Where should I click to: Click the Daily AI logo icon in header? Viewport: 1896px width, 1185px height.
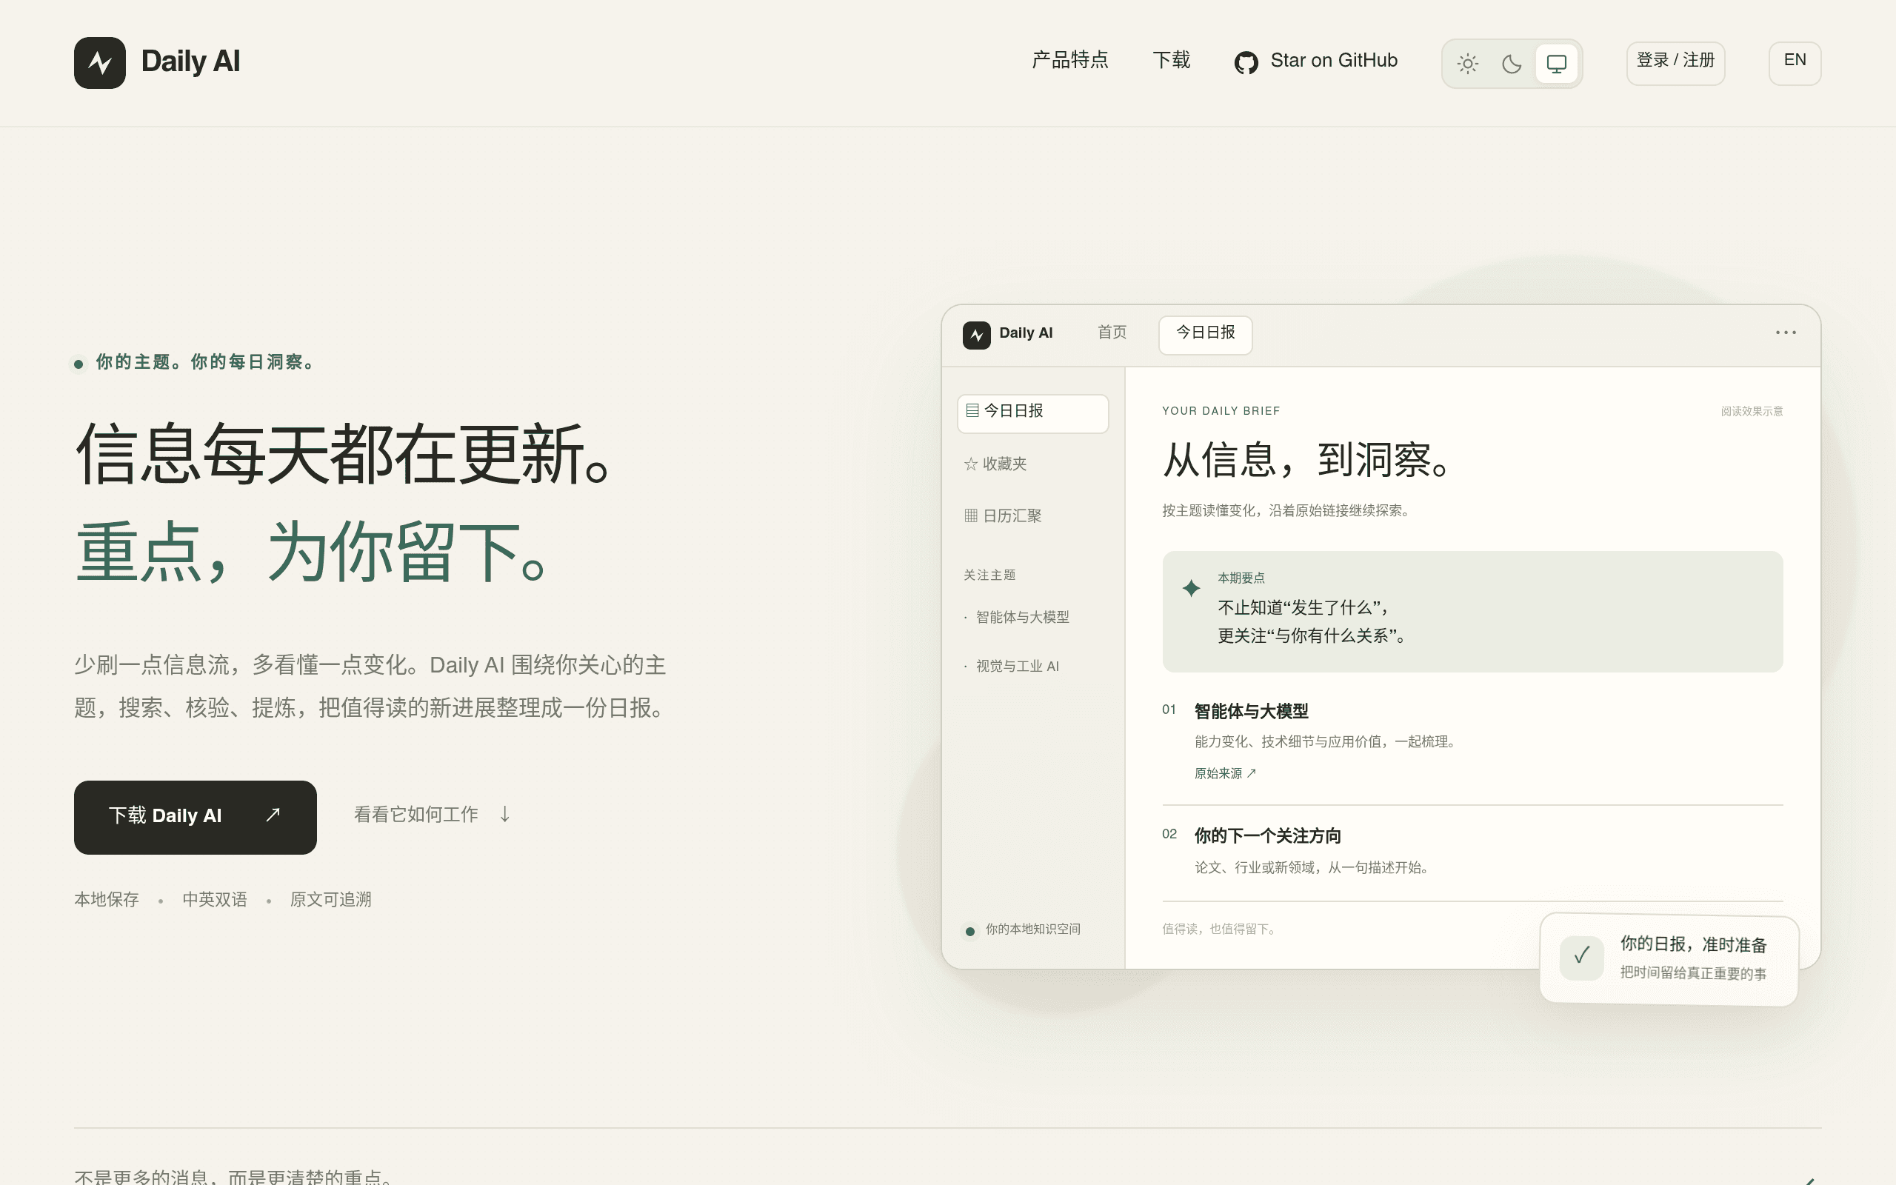(x=99, y=63)
